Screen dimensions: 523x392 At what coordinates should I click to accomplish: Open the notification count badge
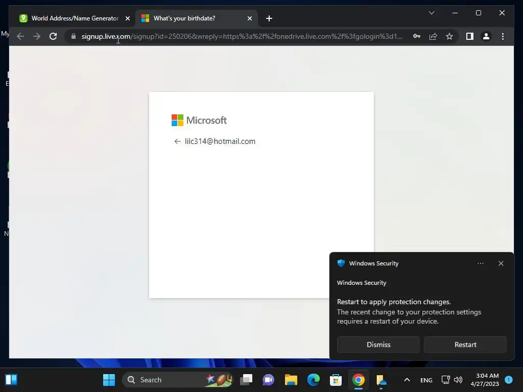tap(509, 379)
